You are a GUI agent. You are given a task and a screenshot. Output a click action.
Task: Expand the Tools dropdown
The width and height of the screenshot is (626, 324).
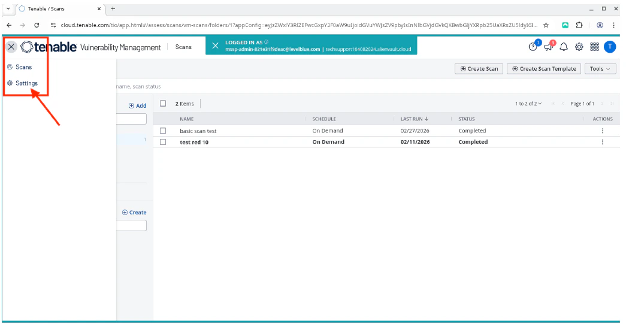point(600,69)
